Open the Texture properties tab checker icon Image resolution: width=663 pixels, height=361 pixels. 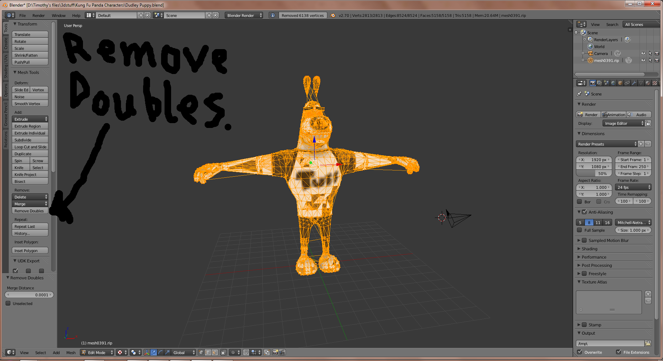[x=655, y=83]
